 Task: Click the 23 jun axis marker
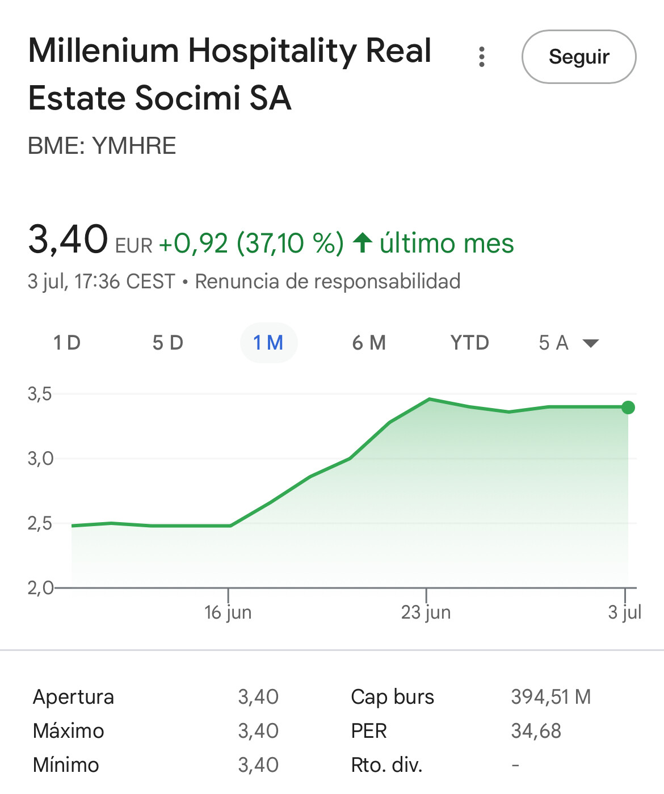426,612
